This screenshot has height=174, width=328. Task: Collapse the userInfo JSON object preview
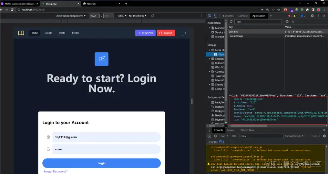tap(230, 96)
